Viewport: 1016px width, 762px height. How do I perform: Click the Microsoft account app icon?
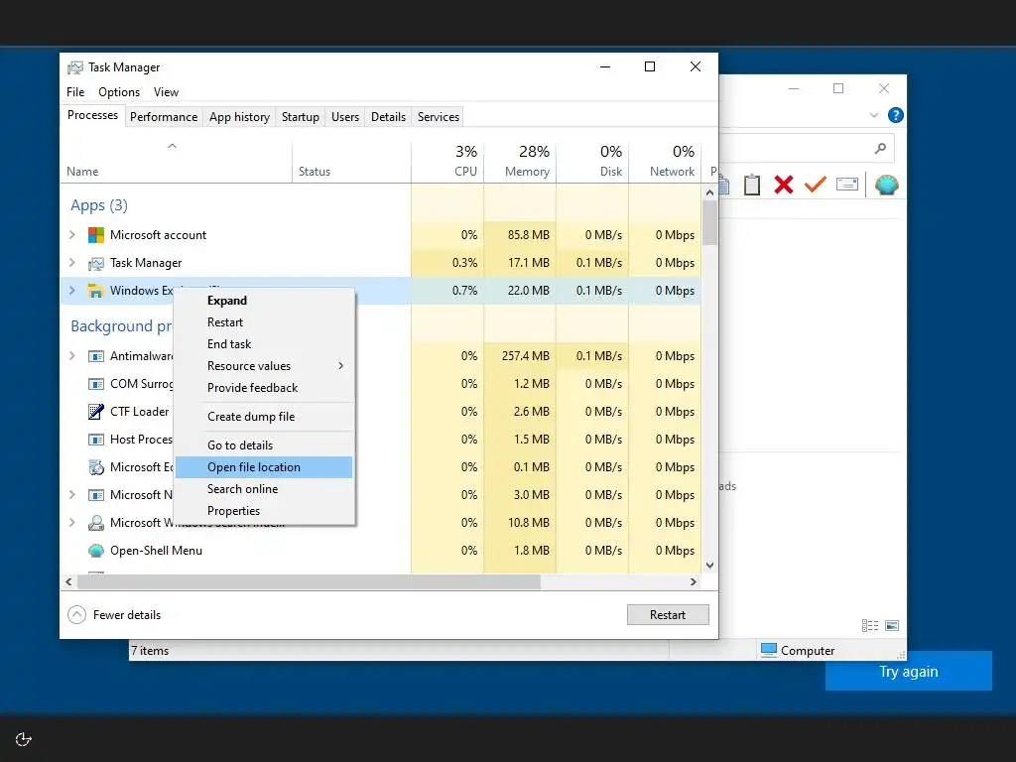(96, 235)
